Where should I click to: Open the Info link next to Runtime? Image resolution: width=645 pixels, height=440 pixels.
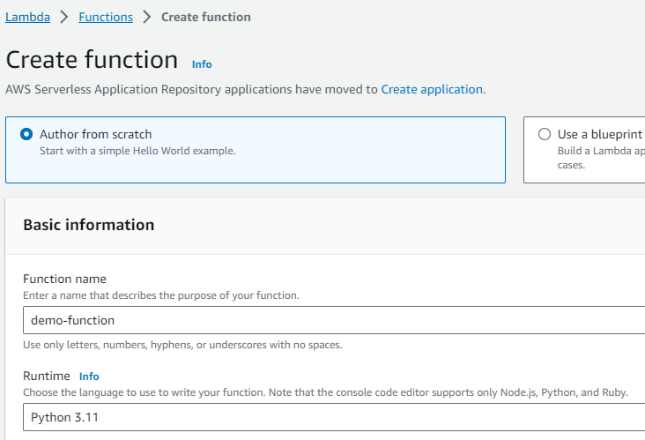tap(89, 377)
